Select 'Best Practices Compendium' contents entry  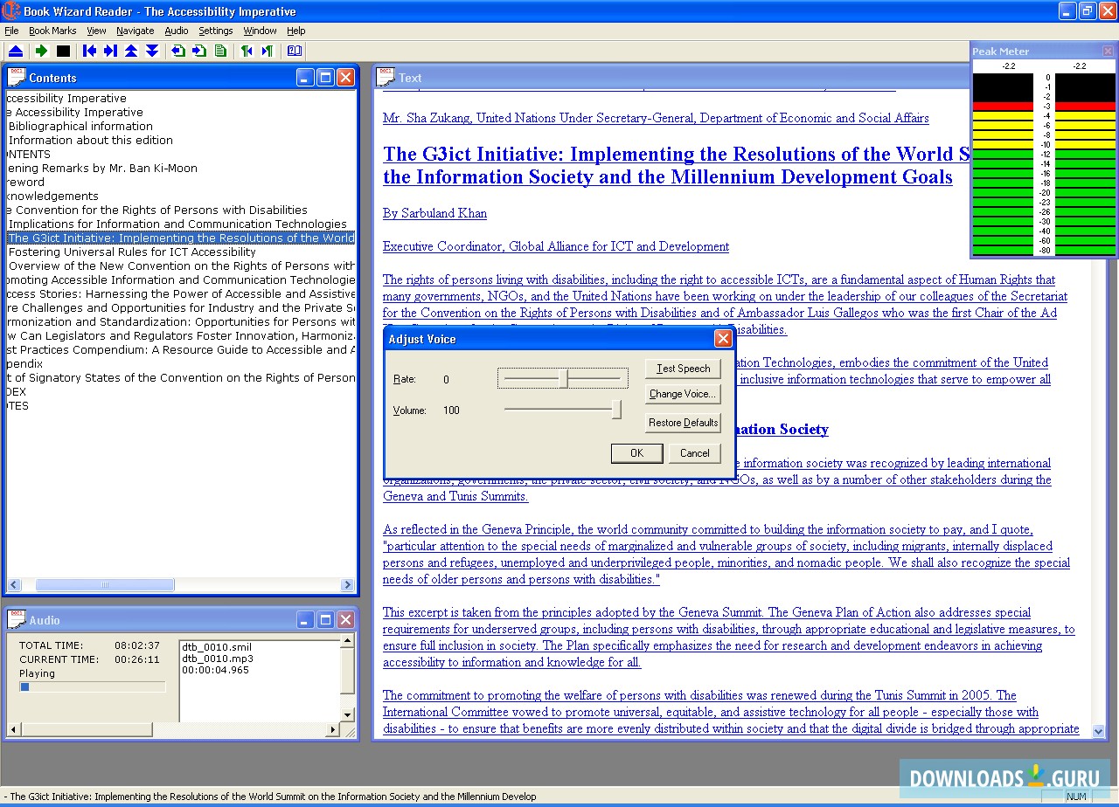[x=181, y=349]
